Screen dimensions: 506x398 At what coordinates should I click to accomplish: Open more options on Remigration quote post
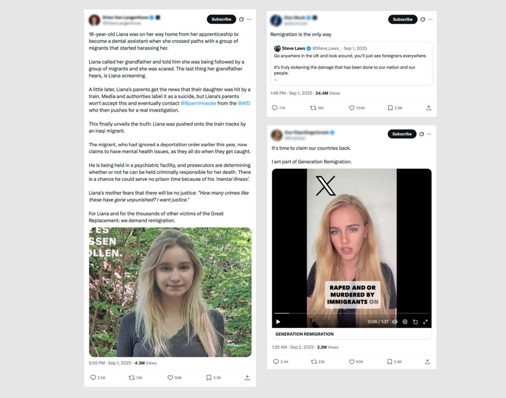pos(430,19)
